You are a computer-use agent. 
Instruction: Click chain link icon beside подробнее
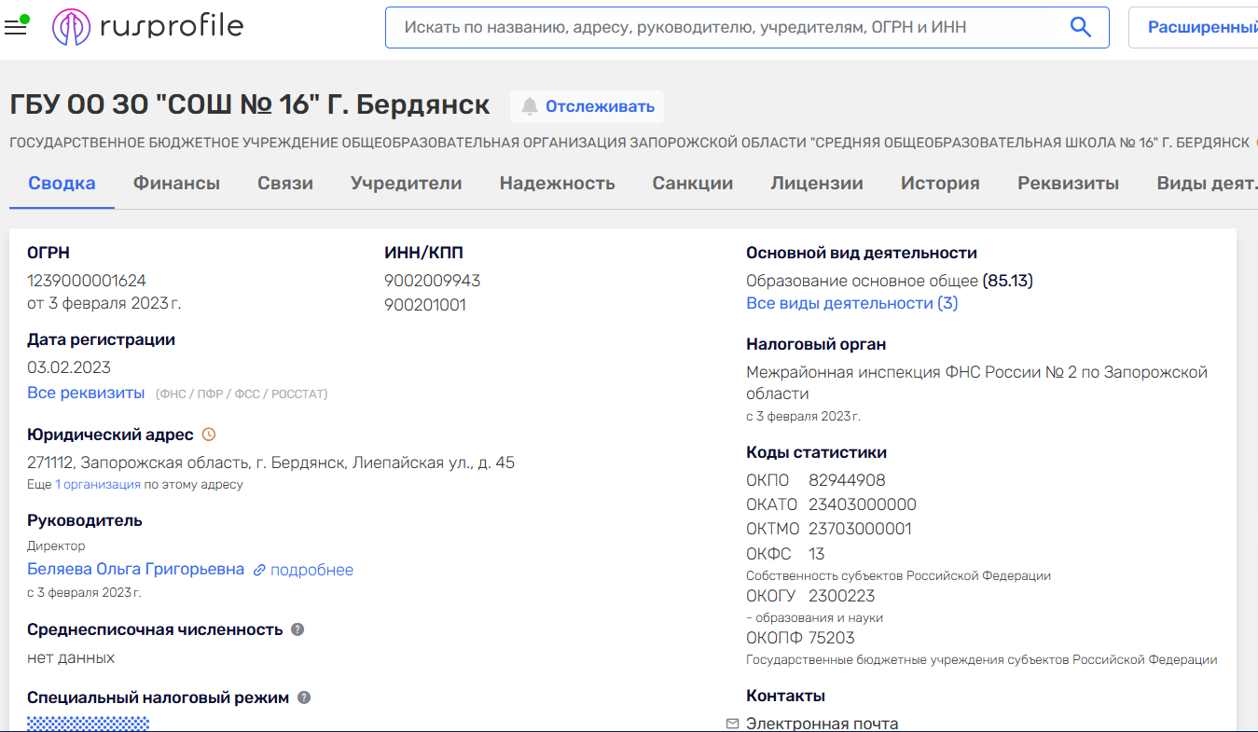coord(259,570)
